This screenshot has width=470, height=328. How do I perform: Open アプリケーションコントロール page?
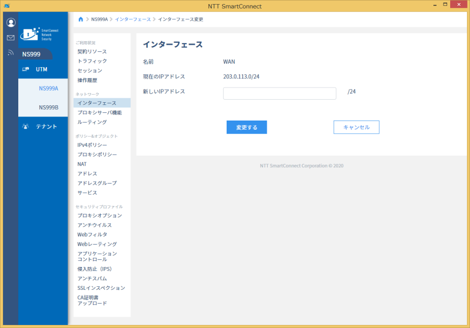[97, 256]
